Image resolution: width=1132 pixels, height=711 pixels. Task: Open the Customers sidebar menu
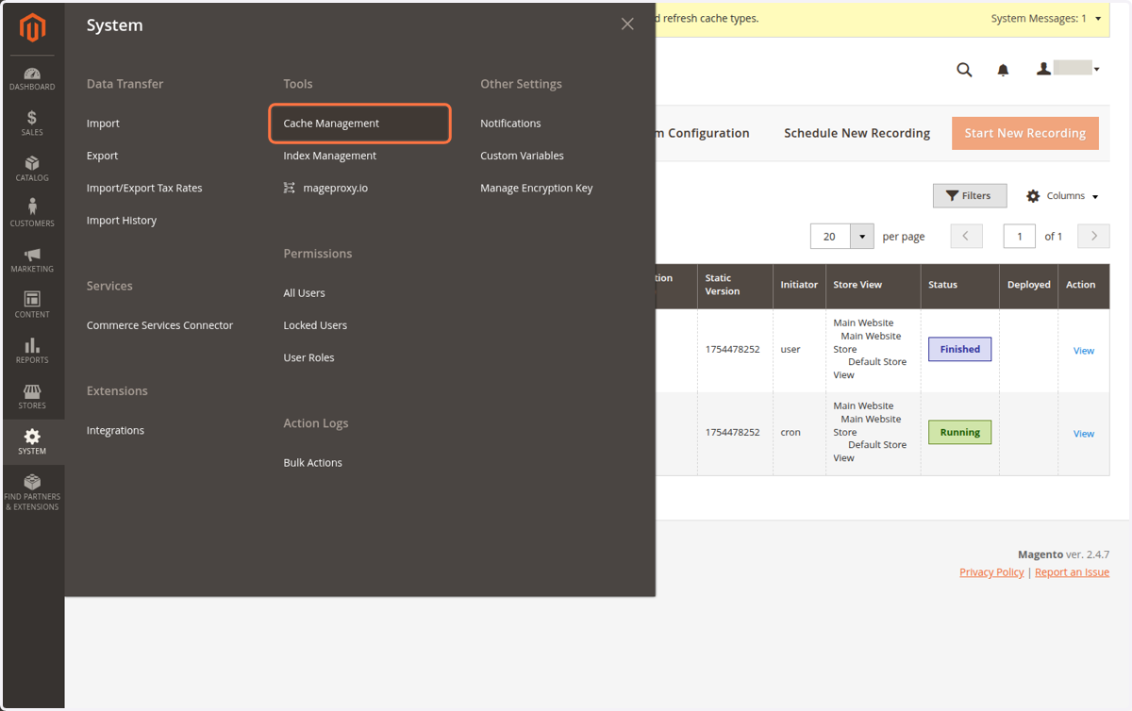coord(32,213)
